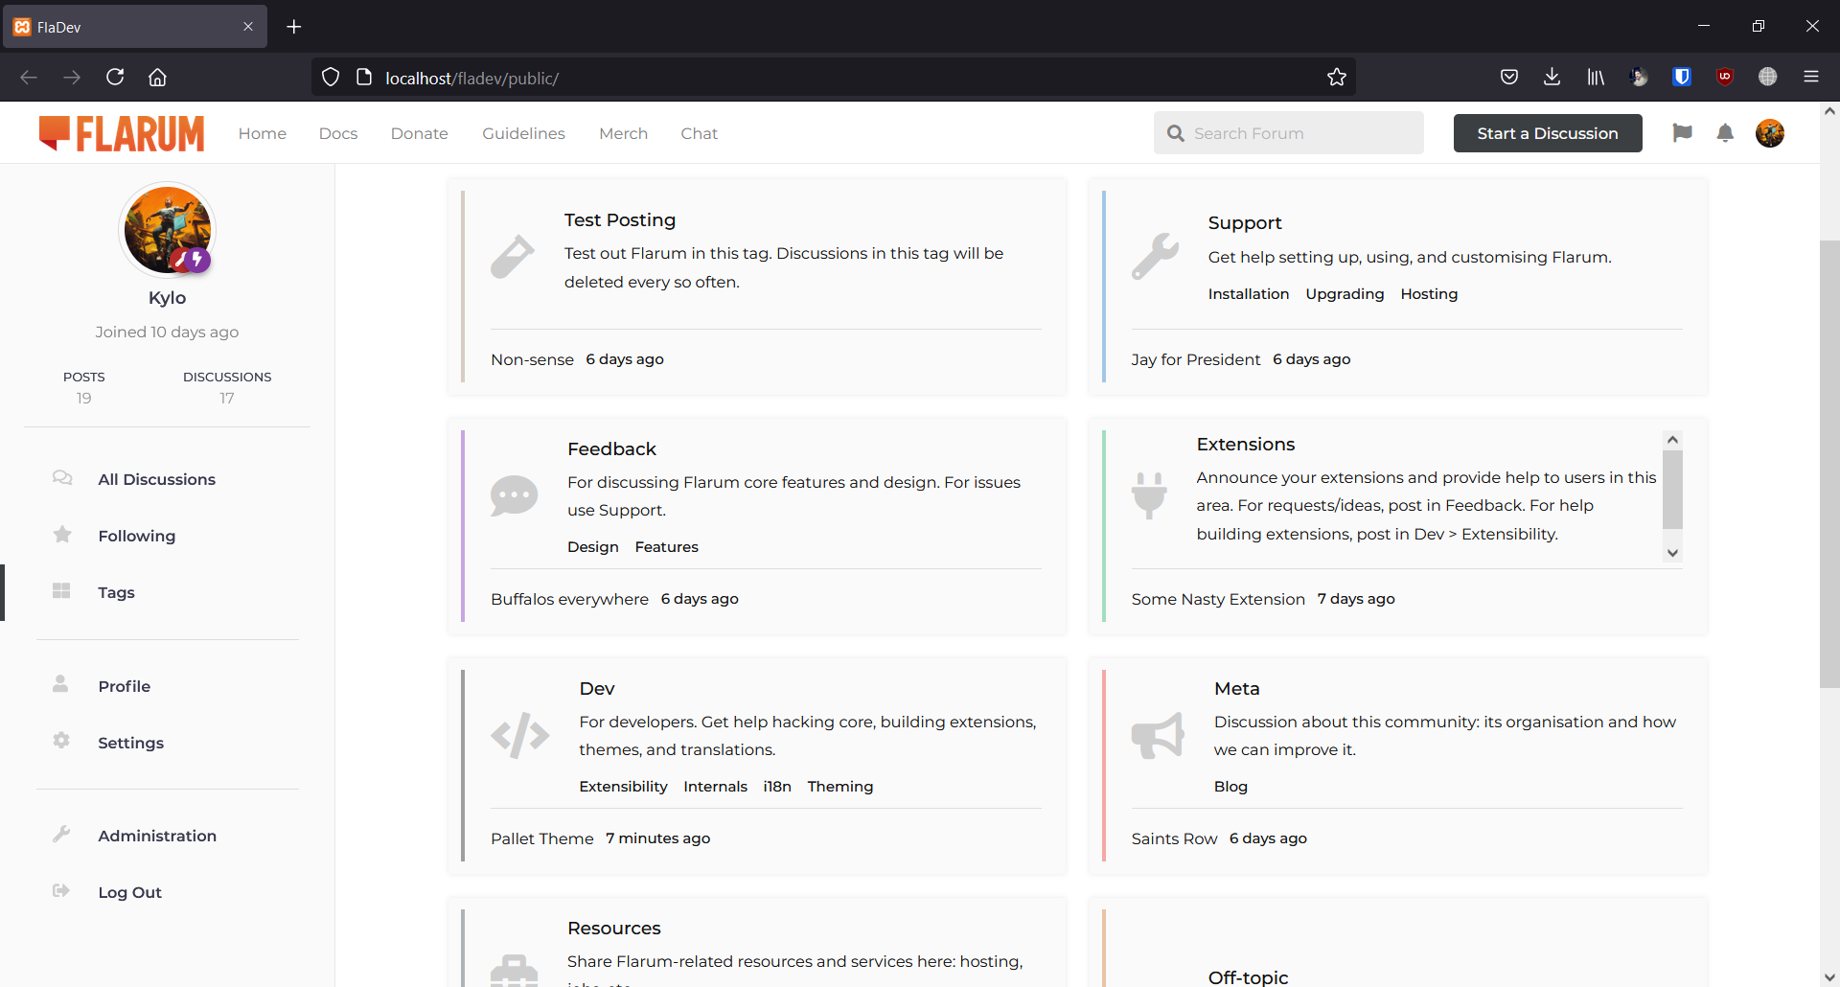Click the Test Posting tag icon
1840x987 pixels.
(513, 257)
